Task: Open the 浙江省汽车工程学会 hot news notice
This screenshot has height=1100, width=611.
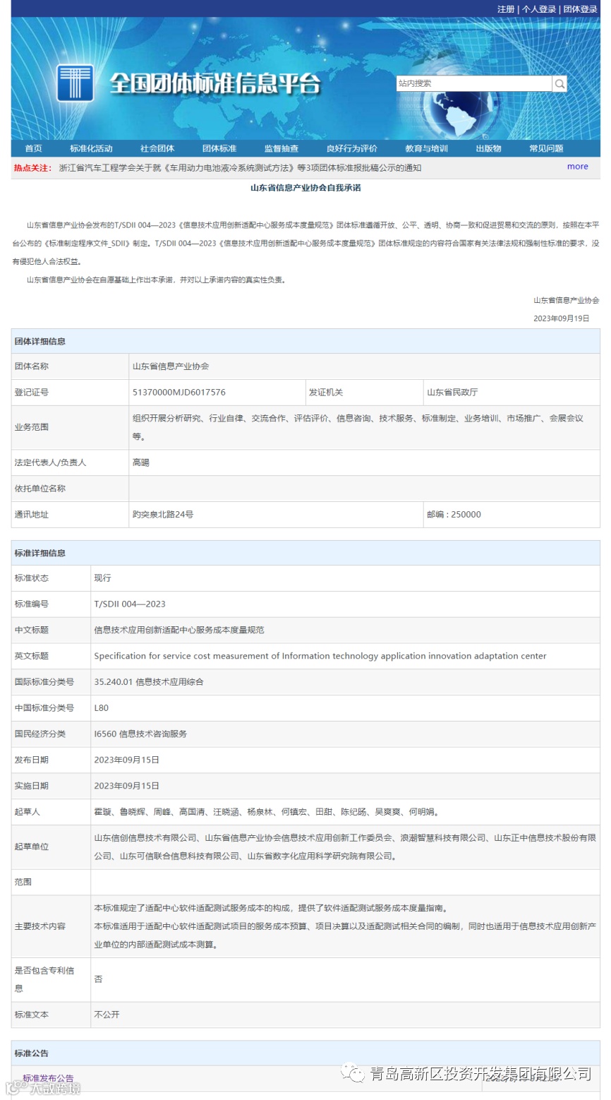Action: 240,168
